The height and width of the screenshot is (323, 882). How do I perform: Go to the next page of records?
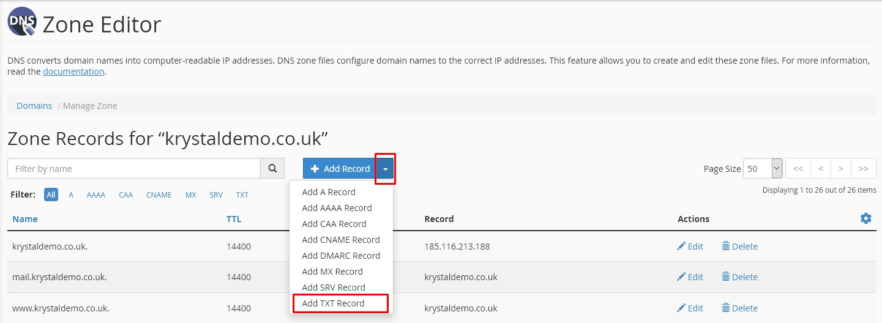841,169
